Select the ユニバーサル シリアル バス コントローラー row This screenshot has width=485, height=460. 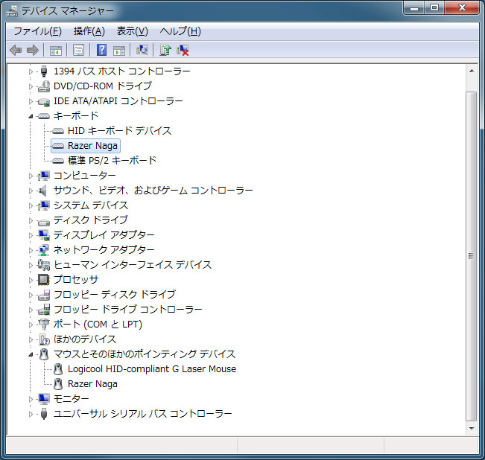click(142, 414)
